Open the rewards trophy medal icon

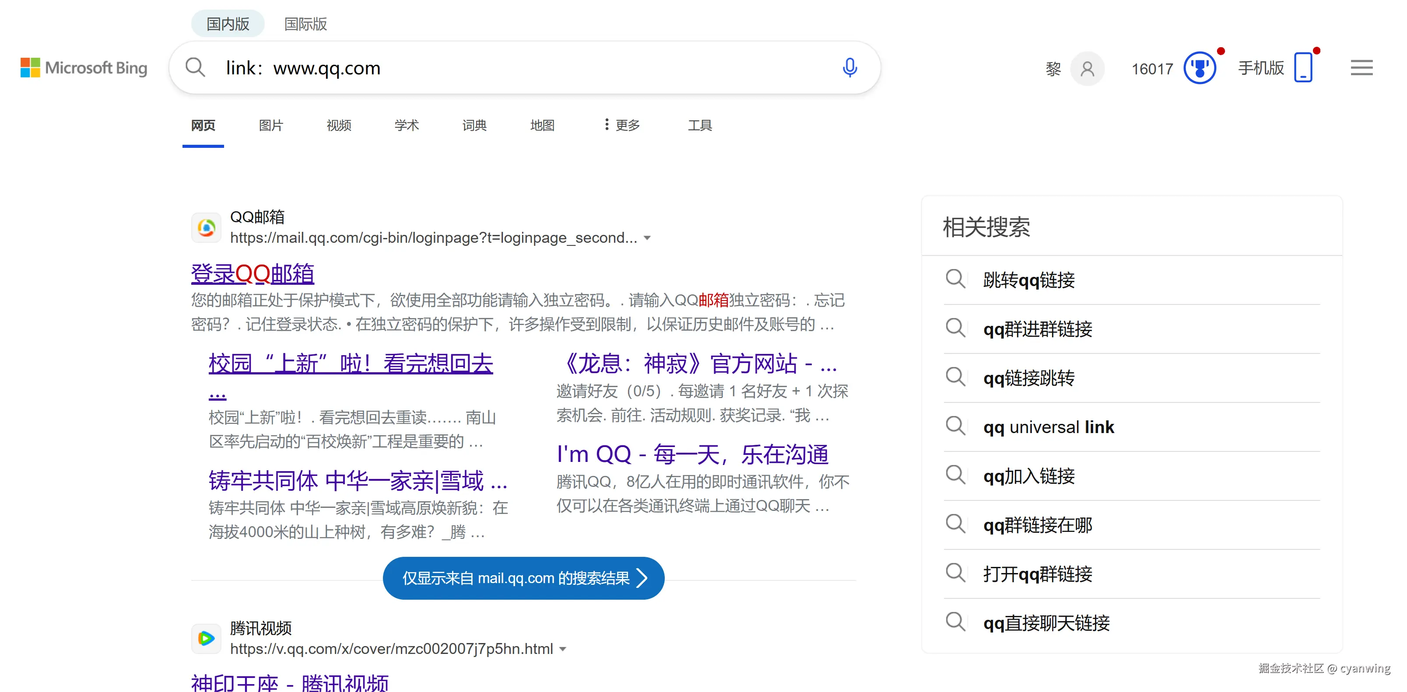coord(1200,69)
